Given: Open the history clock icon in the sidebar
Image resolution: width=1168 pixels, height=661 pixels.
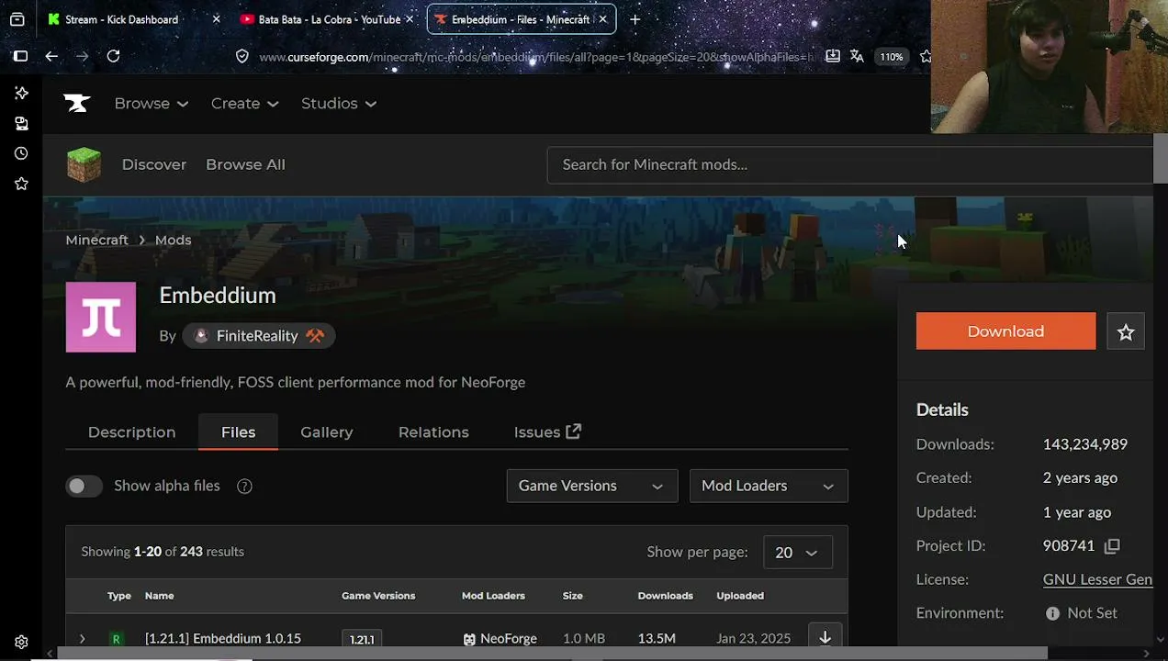Looking at the screenshot, I should tap(21, 153).
